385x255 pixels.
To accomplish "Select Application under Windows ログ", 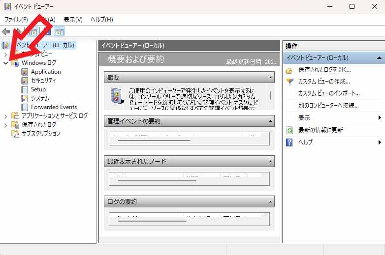I will point(46,72).
